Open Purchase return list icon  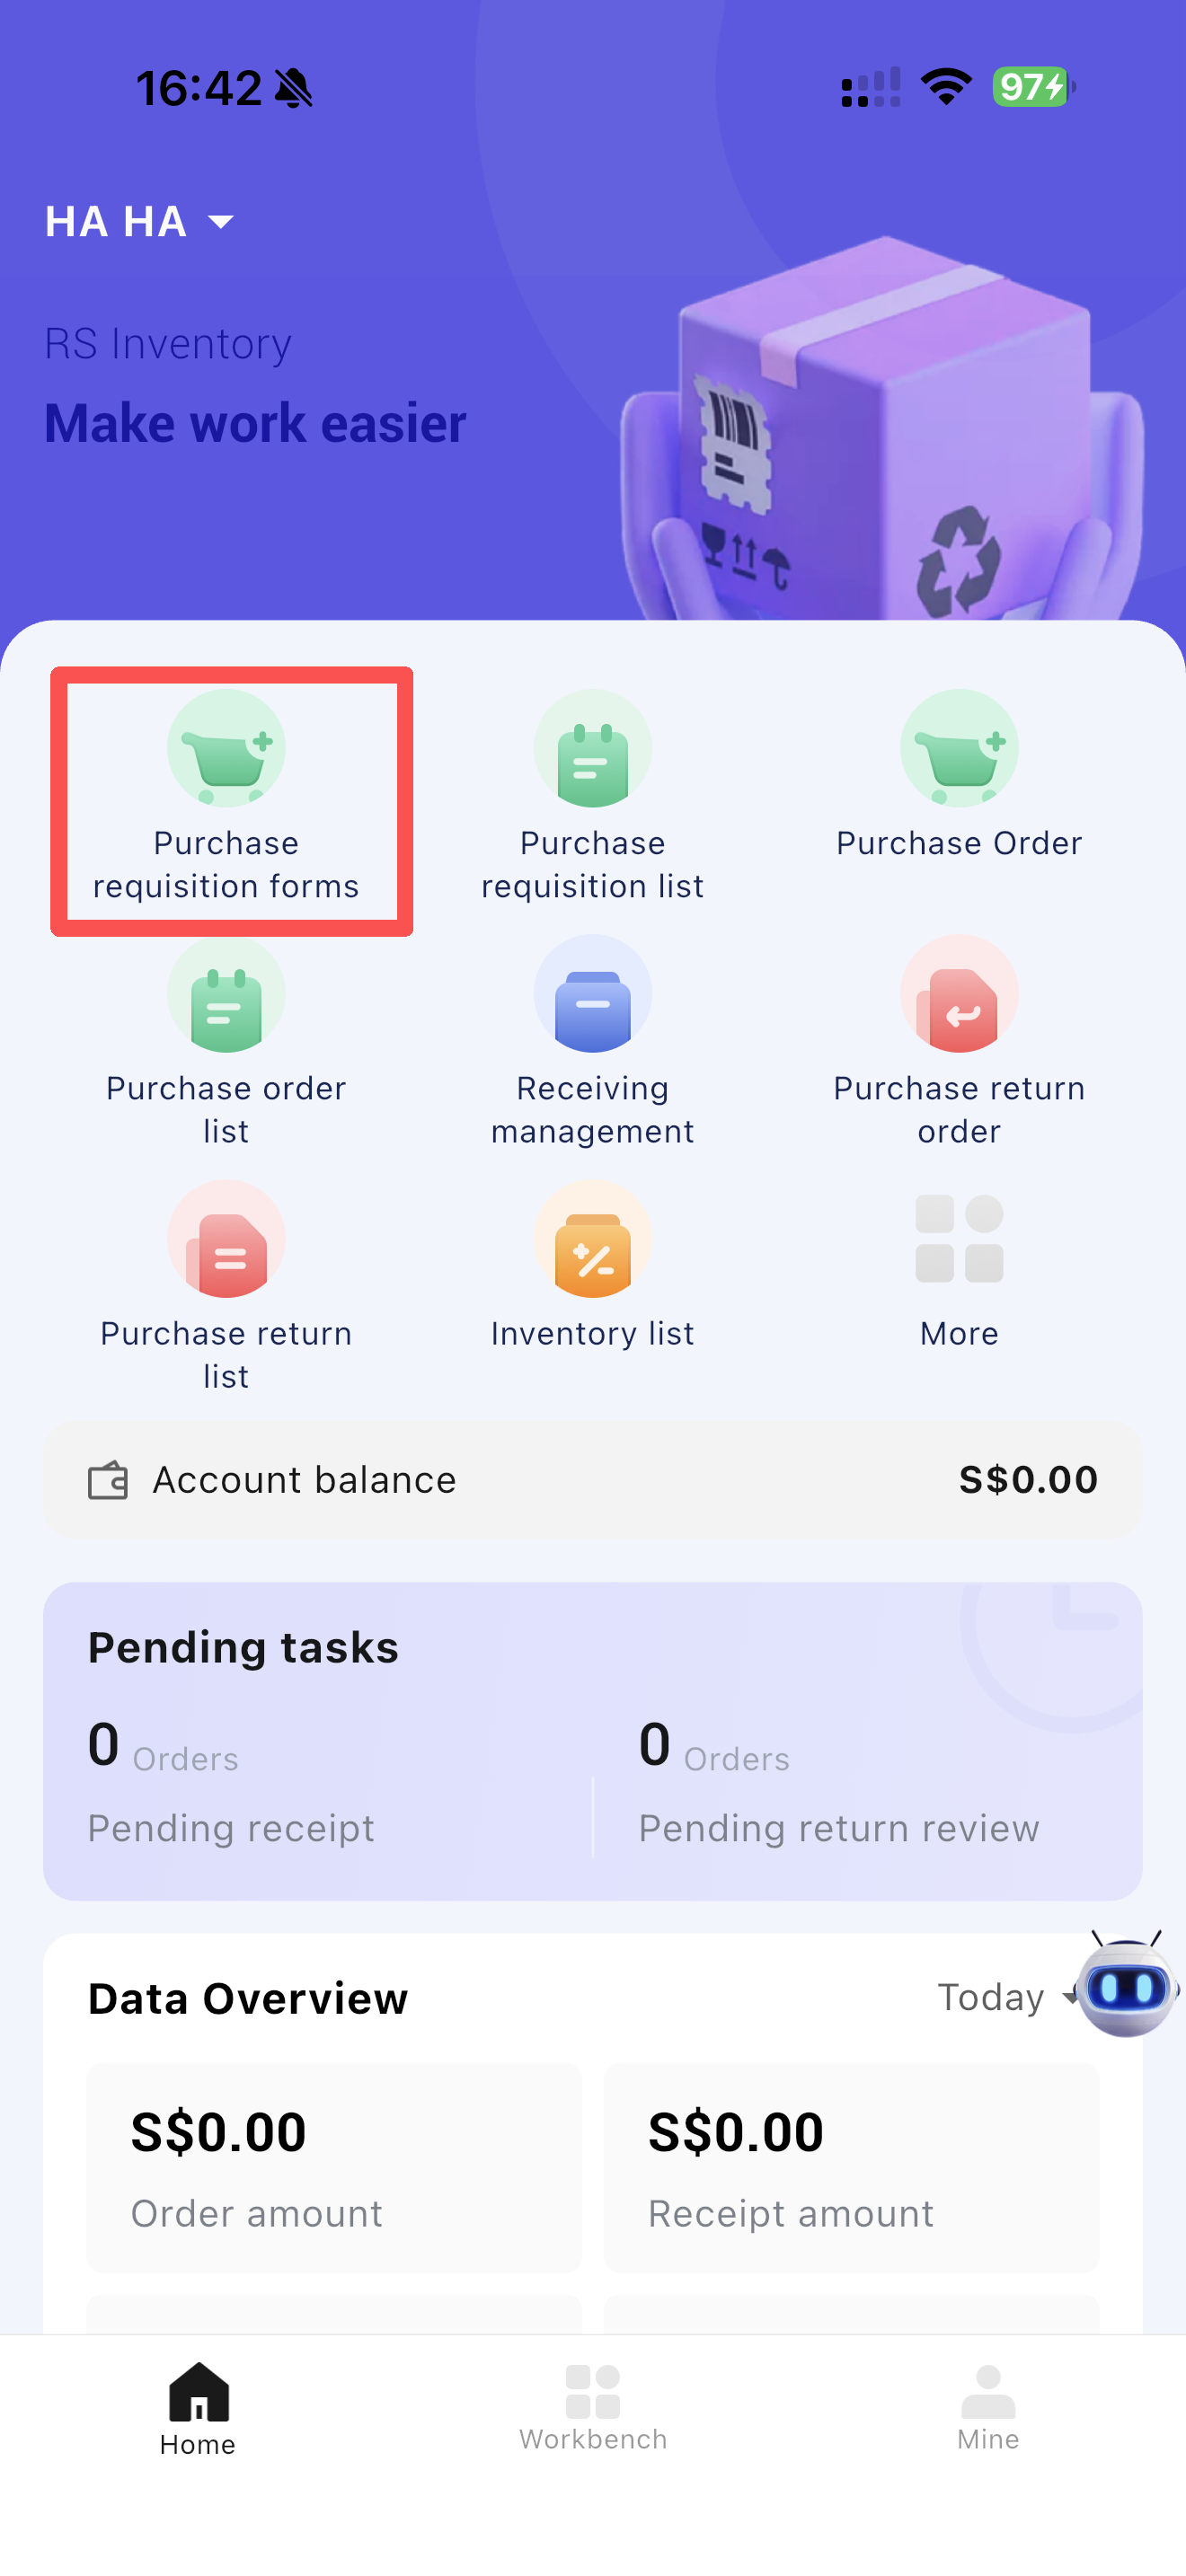226,1239
